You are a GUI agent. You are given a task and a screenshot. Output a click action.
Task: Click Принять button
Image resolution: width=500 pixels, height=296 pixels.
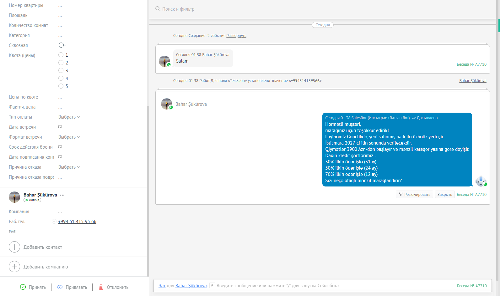(x=33, y=287)
